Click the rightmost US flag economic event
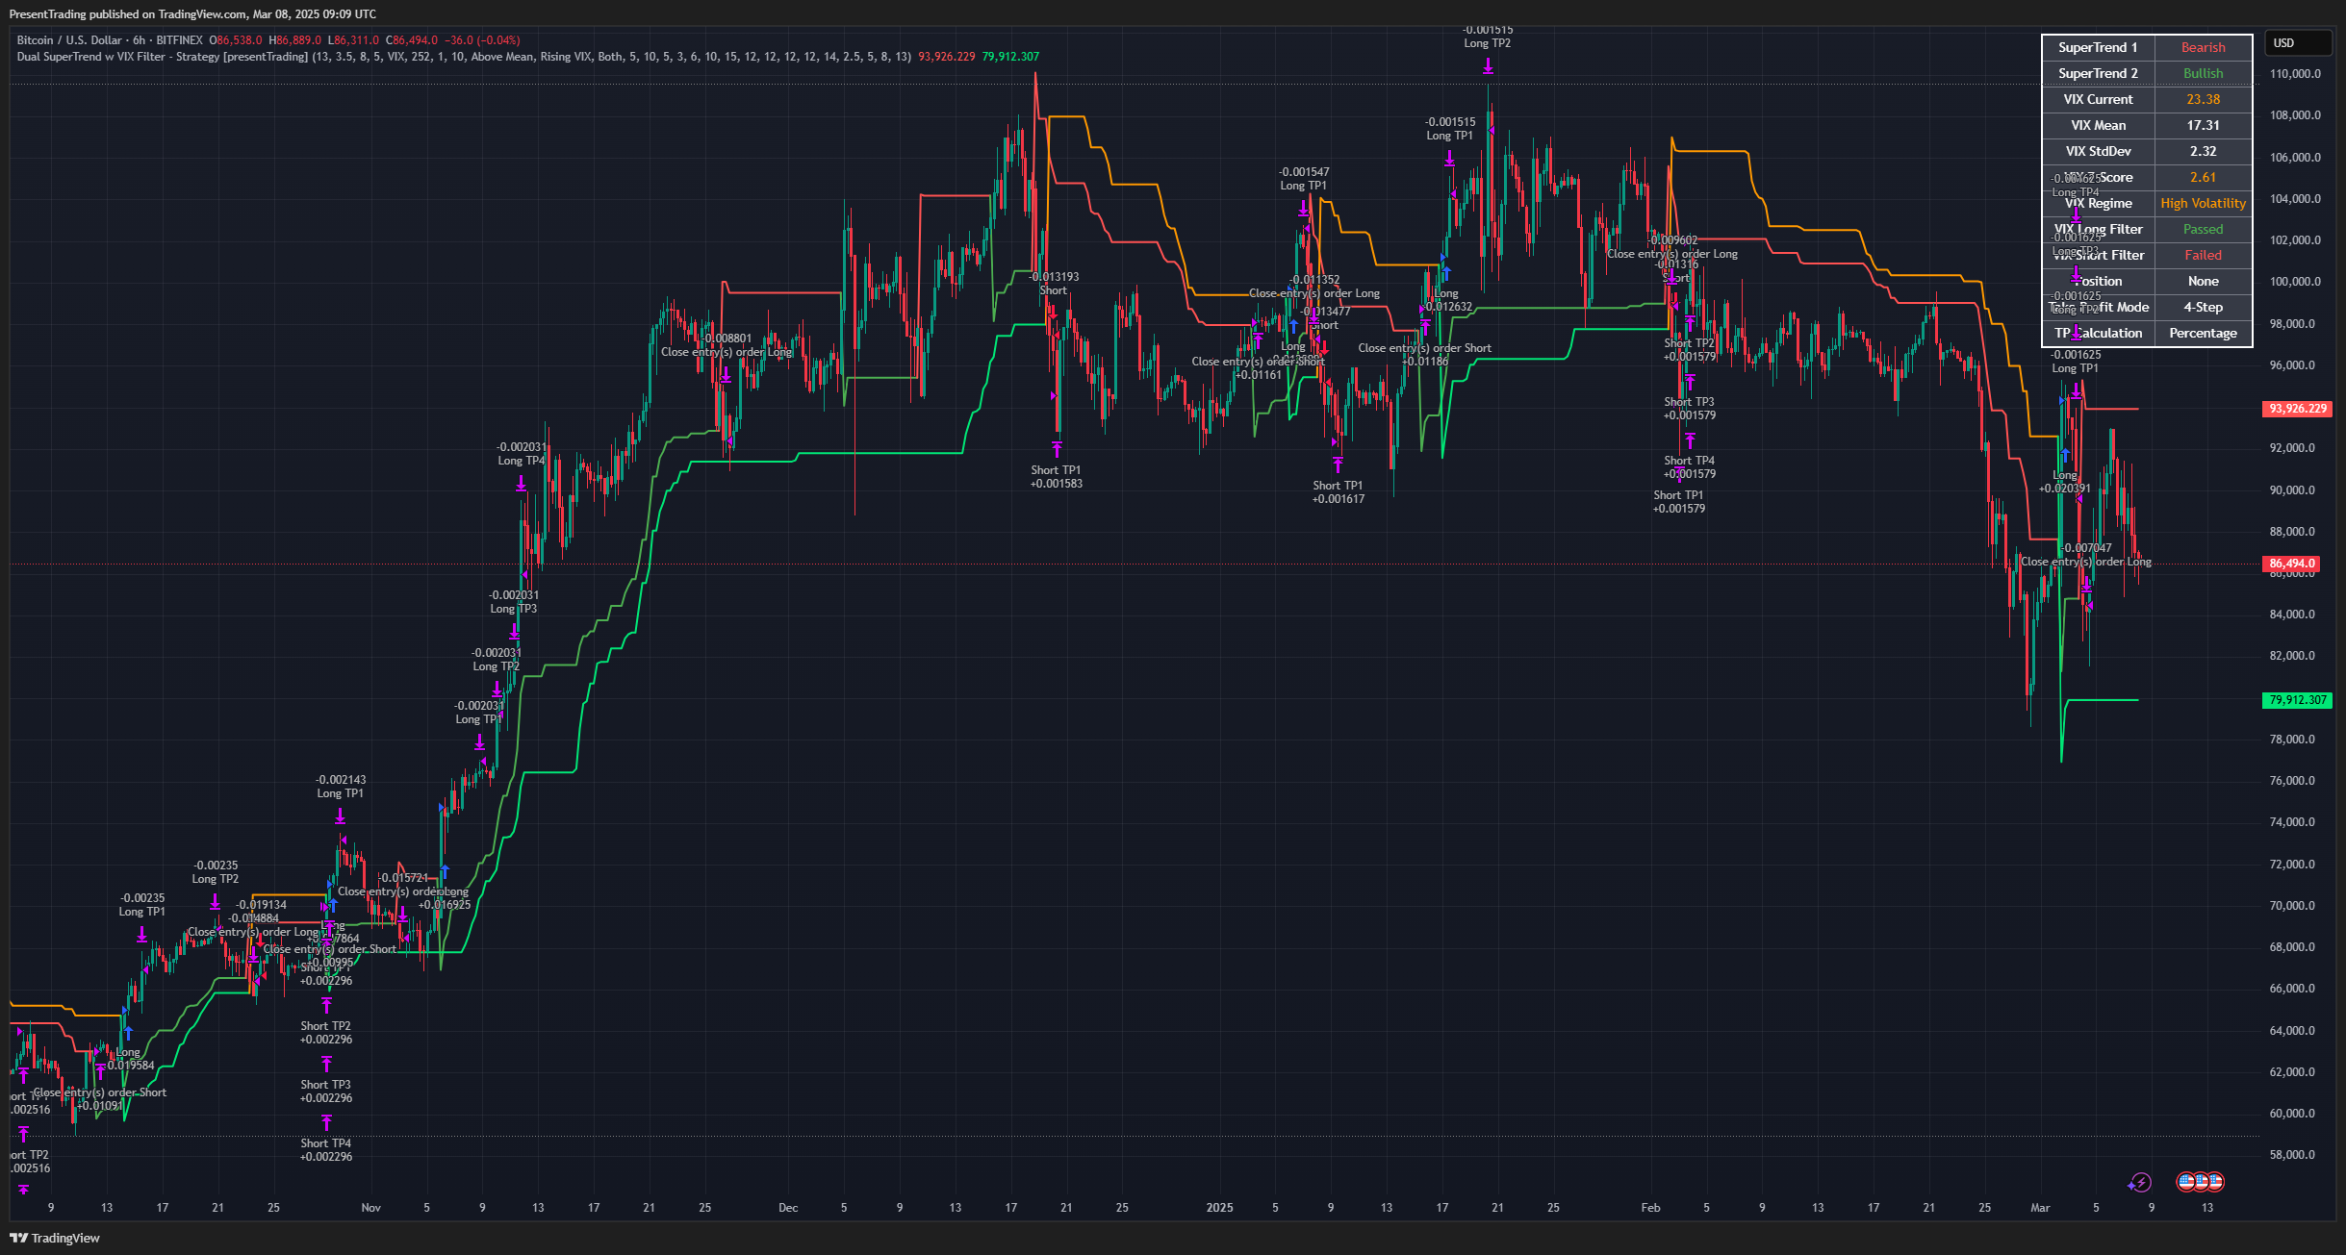2346x1255 pixels. pyautogui.click(x=2215, y=1182)
